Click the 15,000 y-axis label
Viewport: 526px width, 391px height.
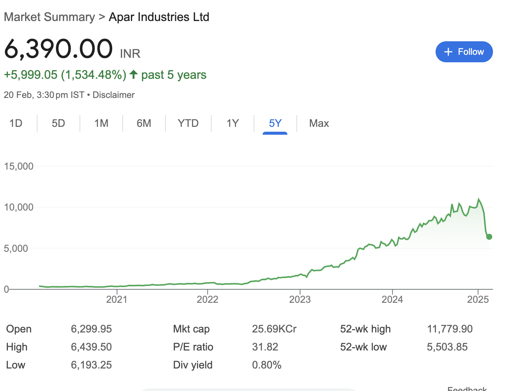[19, 166]
